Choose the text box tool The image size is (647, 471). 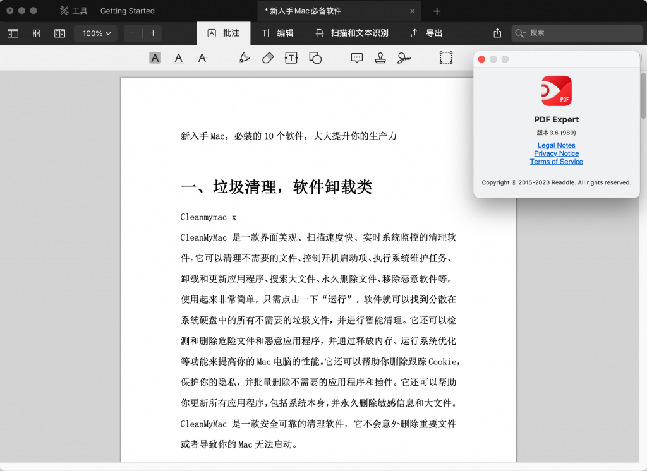pyautogui.click(x=291, y=57)
